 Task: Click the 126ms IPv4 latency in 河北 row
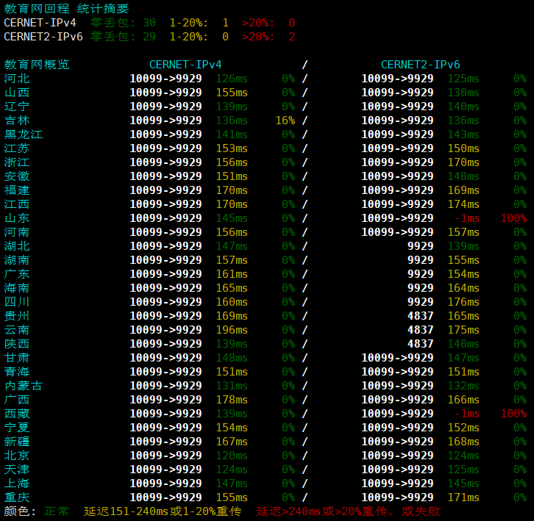click(x=232, y=79)
